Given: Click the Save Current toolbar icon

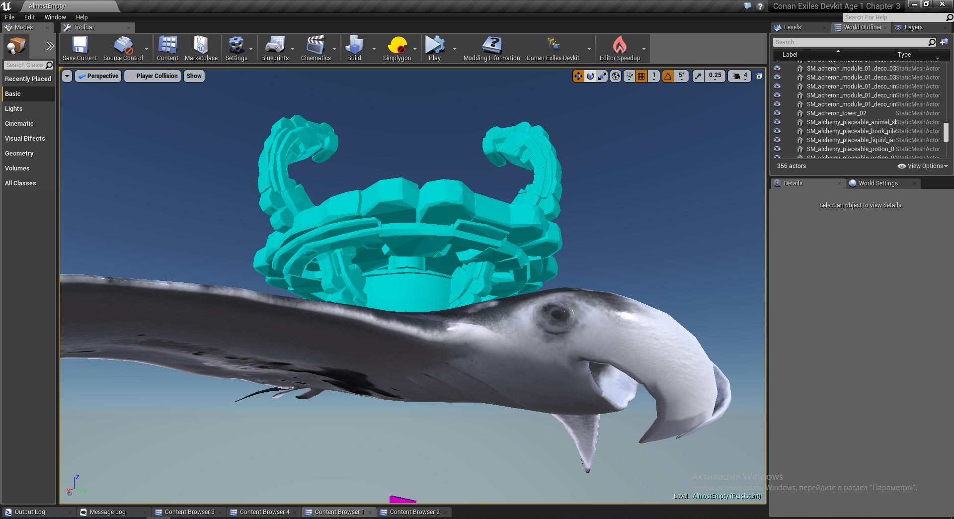Looking at the screenshot, I should click(x=79, y=48).
